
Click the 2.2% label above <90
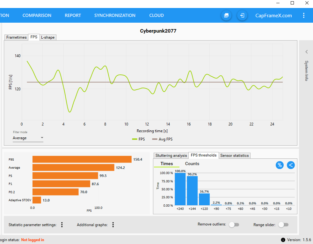click(216, 202)
